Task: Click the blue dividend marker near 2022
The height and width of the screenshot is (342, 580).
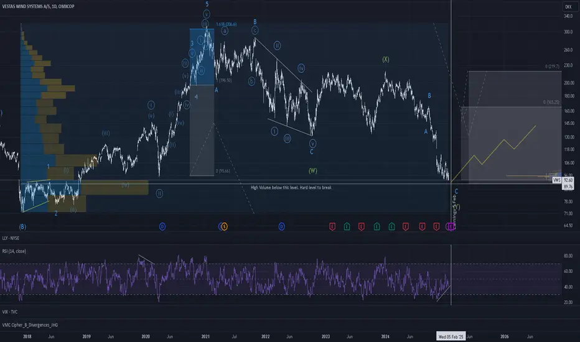Action: [x=281, y=226]
